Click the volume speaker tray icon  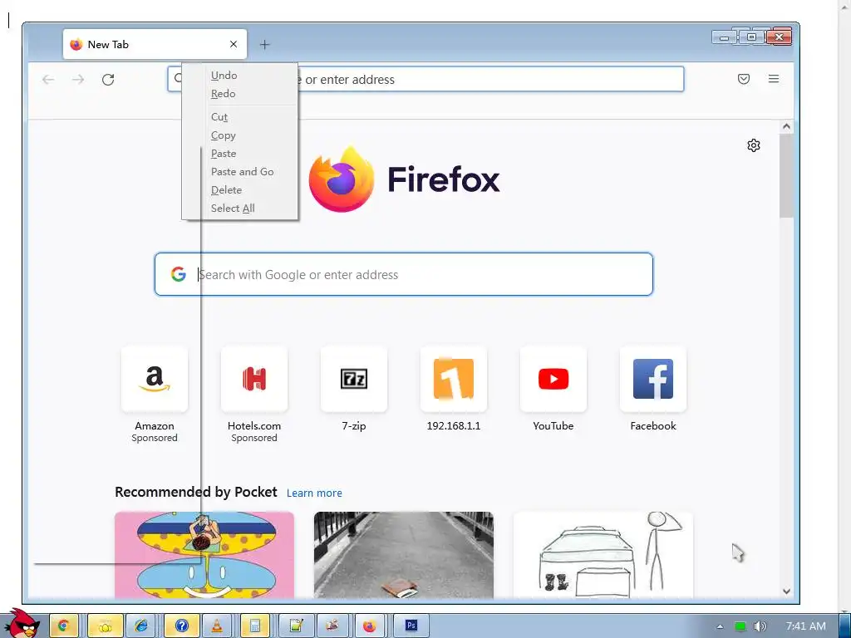click(x=760, y=626)
